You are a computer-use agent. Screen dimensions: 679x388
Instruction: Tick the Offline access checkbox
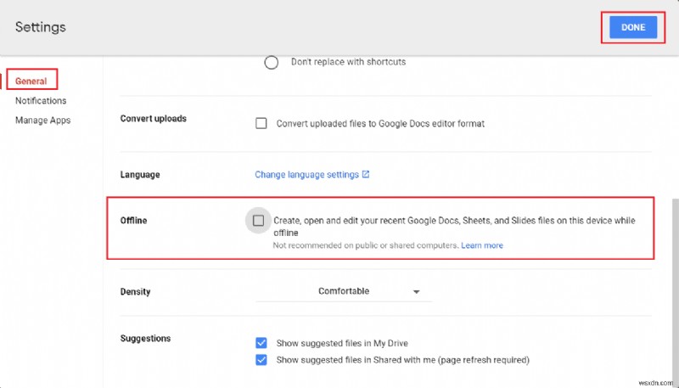pyautogui.click(x=258, y=221)
